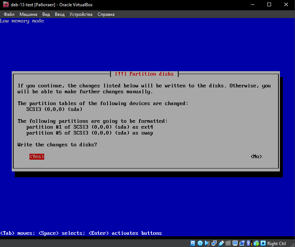The image size is (295, 247).
Task: Open the Файл menu
Action: click(9, 14)
